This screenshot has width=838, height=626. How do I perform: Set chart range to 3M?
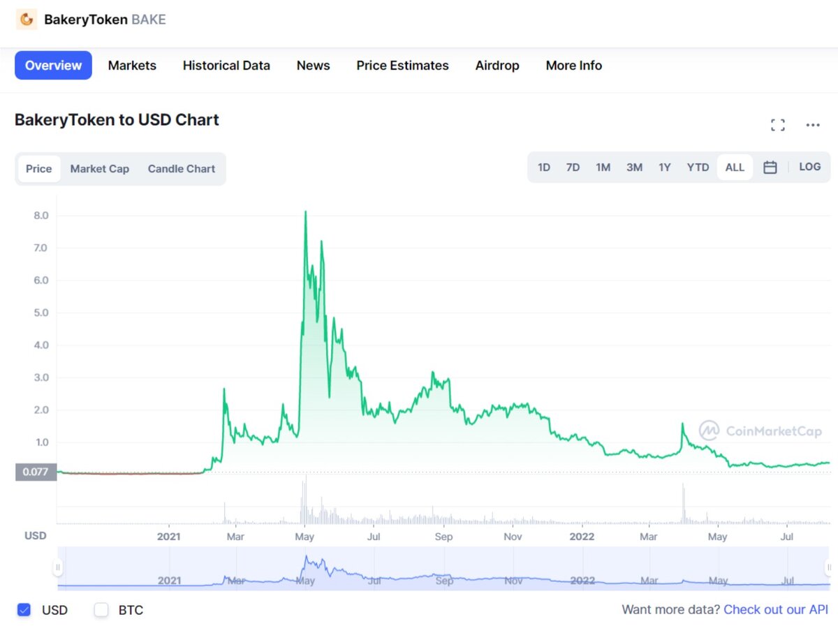(634, 167)
